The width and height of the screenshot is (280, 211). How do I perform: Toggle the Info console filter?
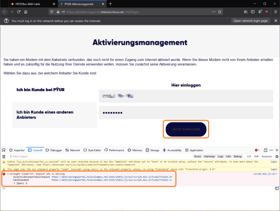[228, 156]
